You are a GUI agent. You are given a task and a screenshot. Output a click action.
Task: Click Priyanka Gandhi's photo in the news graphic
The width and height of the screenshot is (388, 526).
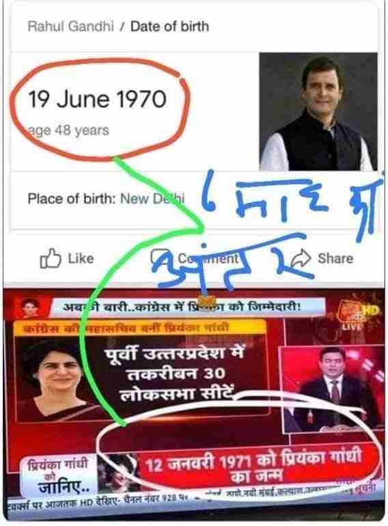point(57,379)
